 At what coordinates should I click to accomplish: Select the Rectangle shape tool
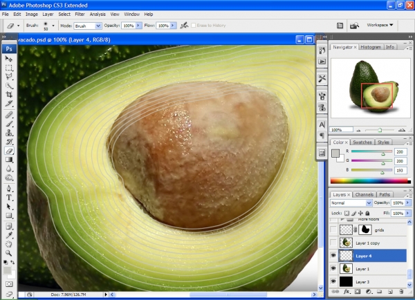click(x=9, y=216)
